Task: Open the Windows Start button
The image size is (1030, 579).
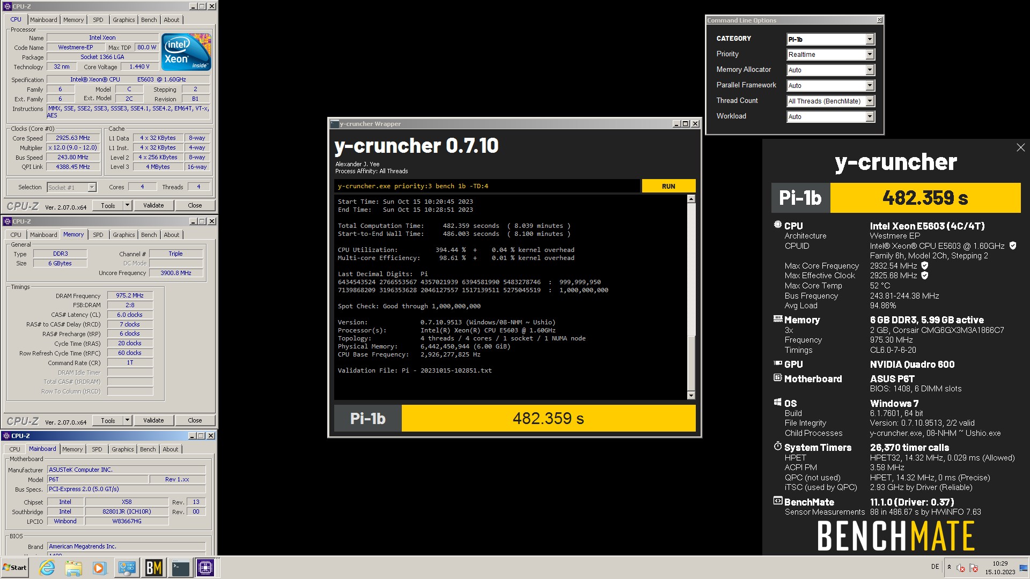Action: (x=15, y=568)
